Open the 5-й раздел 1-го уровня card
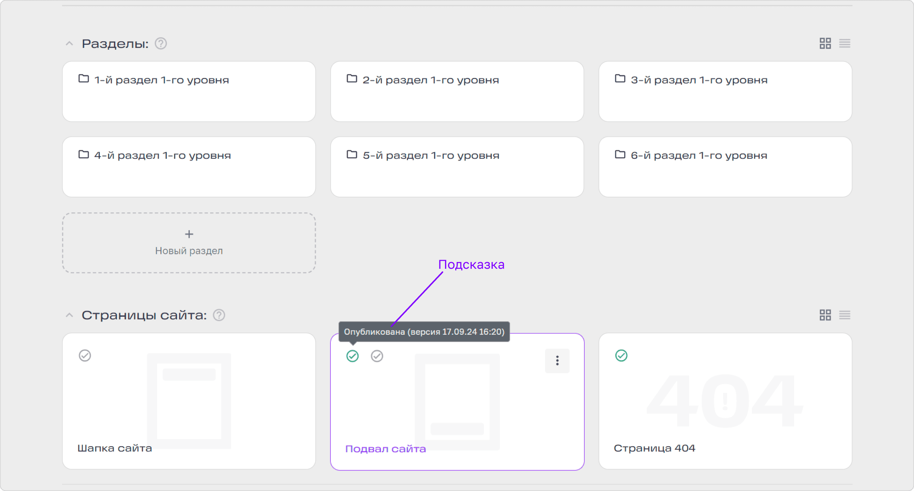 point(457,167)
